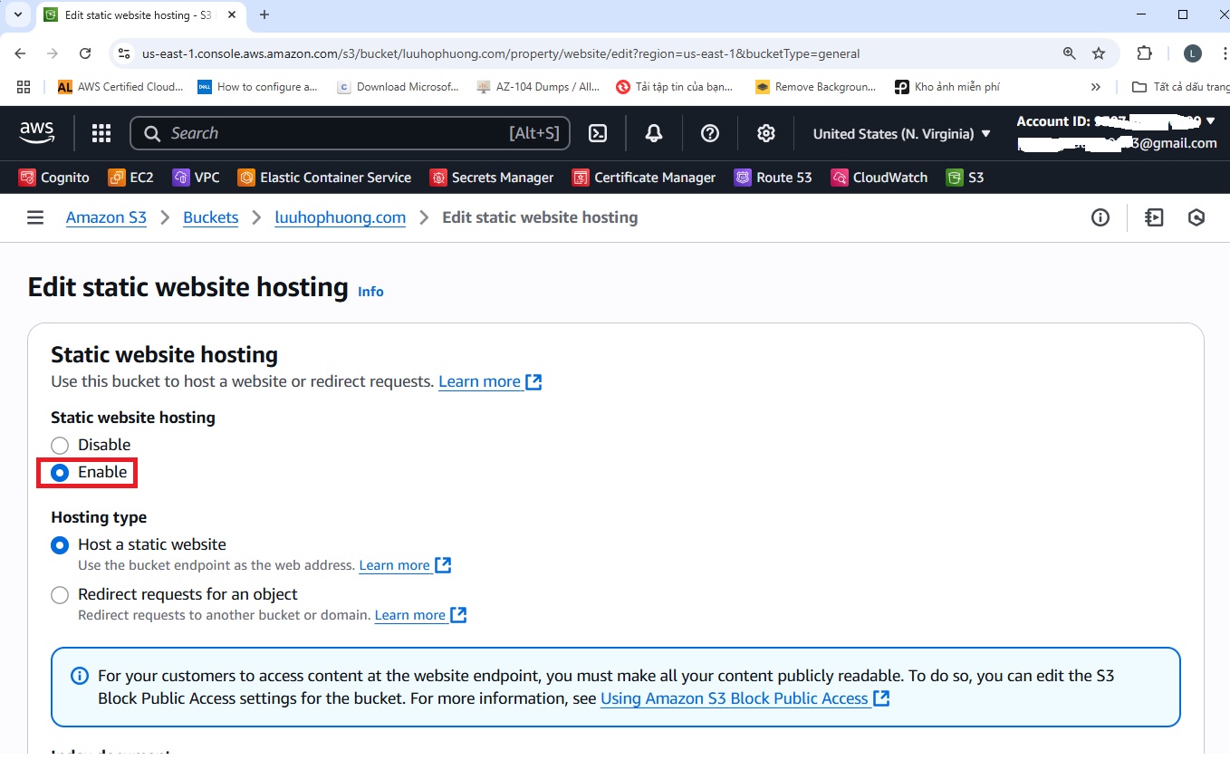Click the AWS logo home icon
Viewport: 1230px width, 760px height.
[37, 133]
